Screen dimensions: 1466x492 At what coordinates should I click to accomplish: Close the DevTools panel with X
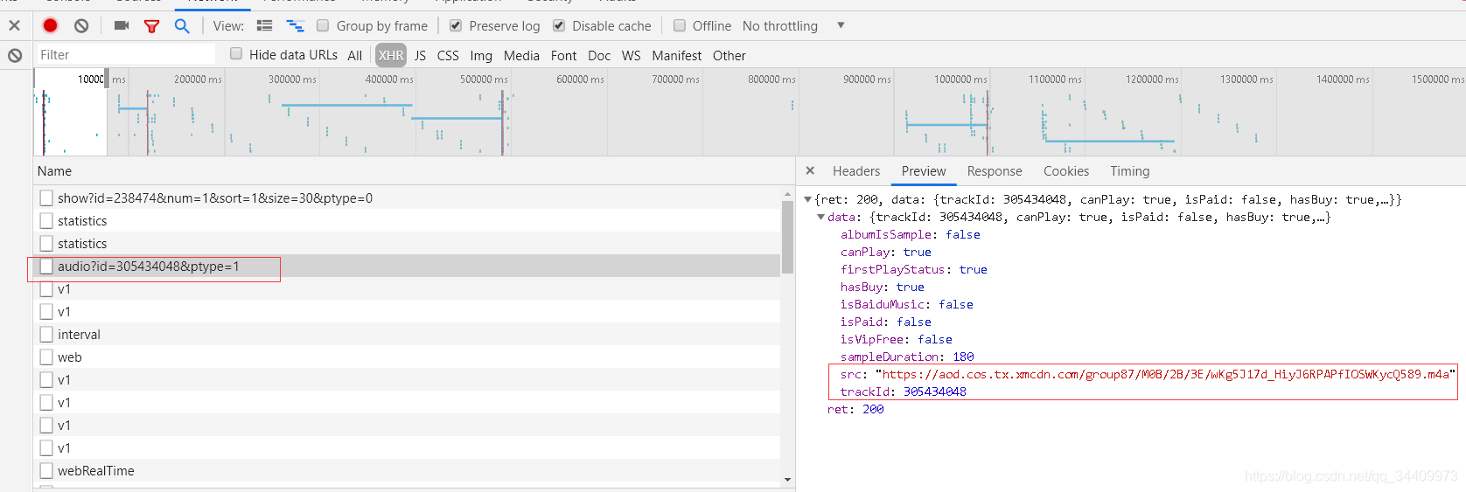[x=15, y=25]
